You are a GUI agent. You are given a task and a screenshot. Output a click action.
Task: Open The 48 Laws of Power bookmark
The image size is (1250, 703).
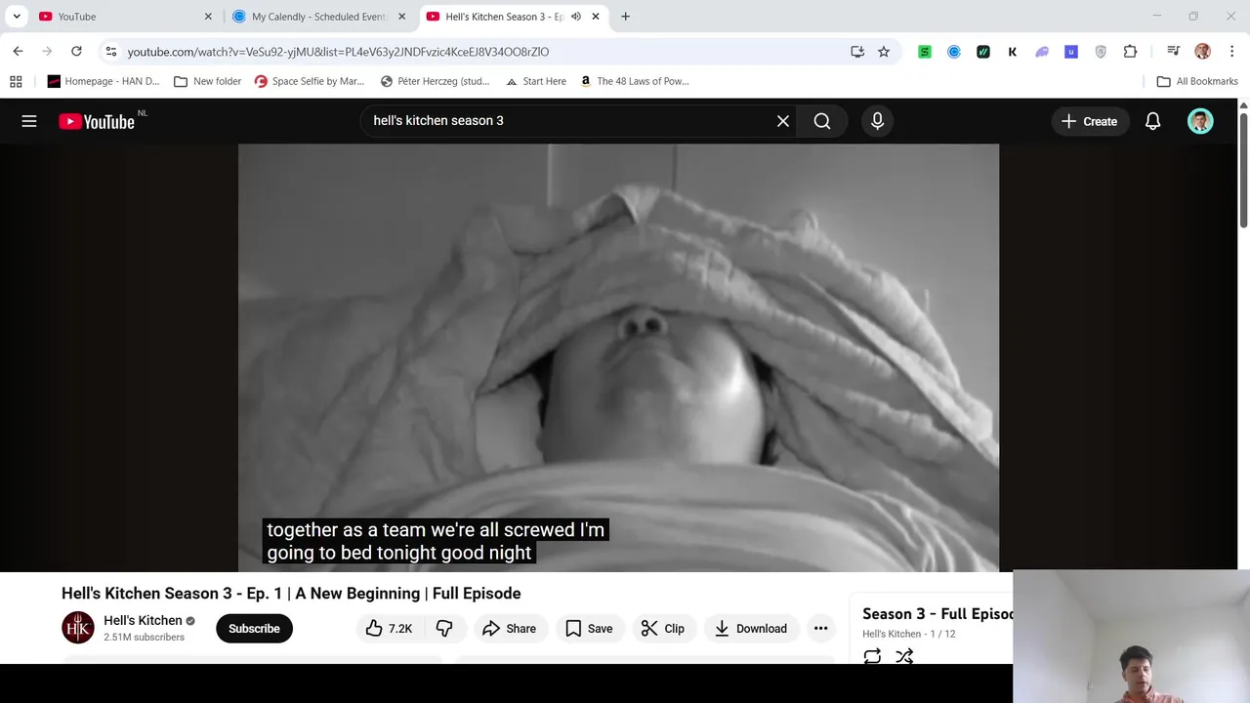click(x=635, y=81)
